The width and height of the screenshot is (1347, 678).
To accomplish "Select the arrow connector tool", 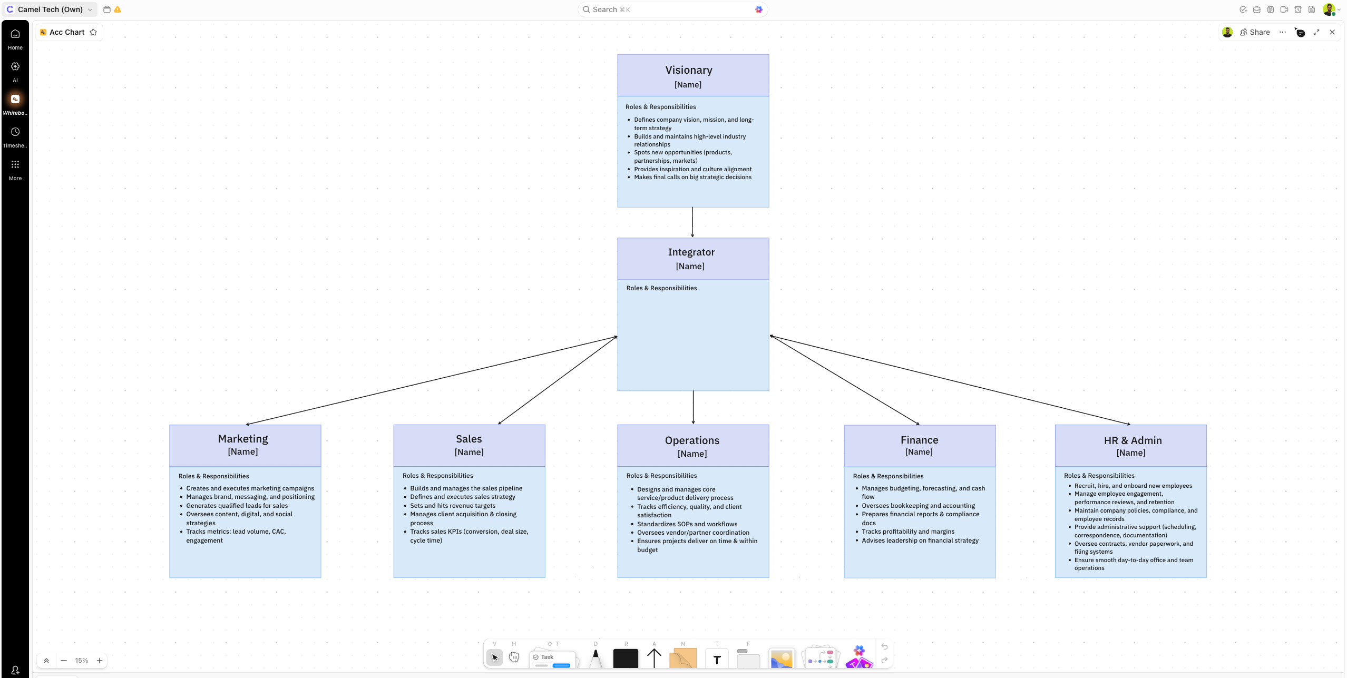I will click(654, 658).
